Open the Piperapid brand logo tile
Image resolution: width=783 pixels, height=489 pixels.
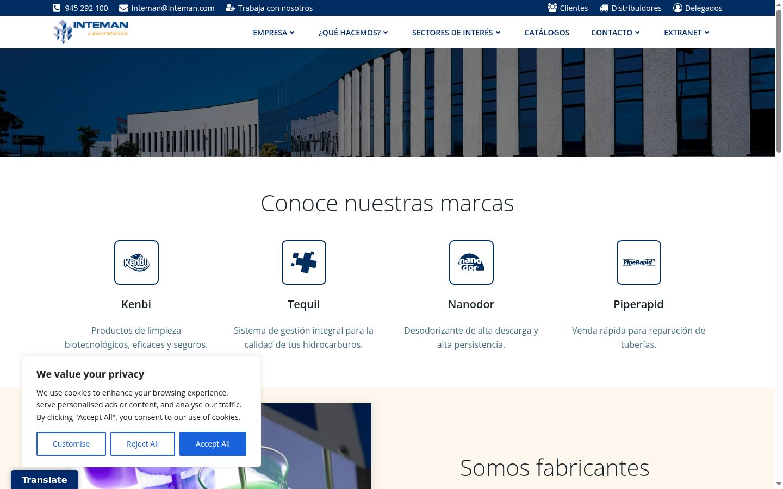click(639, 262)
